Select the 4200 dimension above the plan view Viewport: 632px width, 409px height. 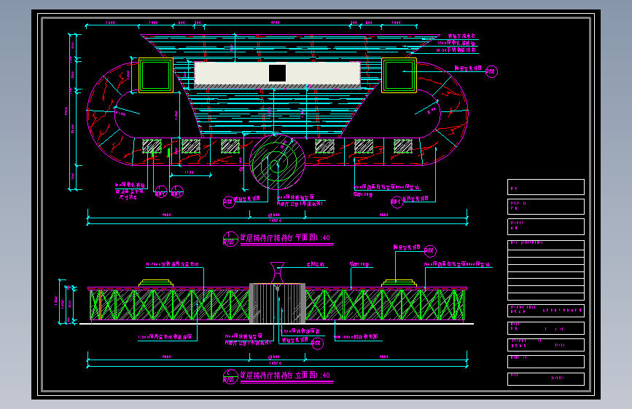pos(276,23)
